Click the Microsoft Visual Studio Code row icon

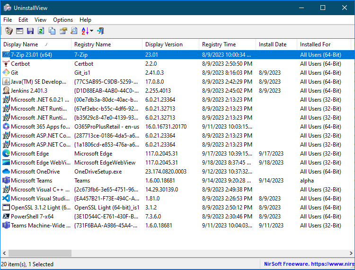pos(6,199)
